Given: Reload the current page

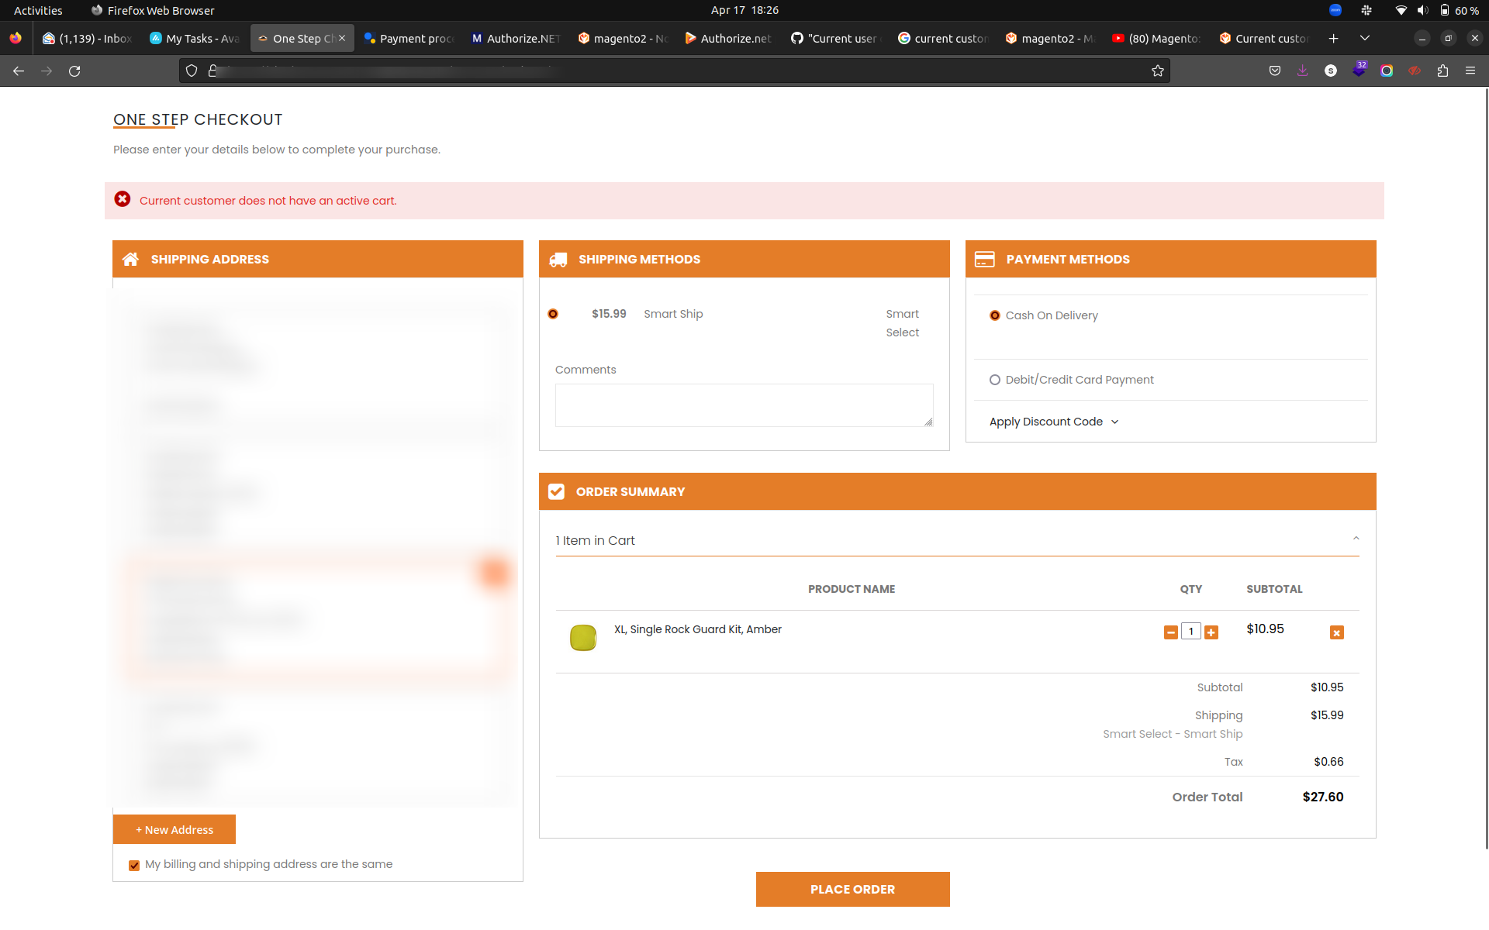Looking at the screenshot, I should coord(74,71).
